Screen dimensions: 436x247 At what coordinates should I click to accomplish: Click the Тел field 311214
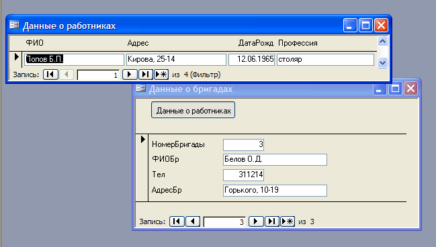pyautogui.click(x=243, y=175)
